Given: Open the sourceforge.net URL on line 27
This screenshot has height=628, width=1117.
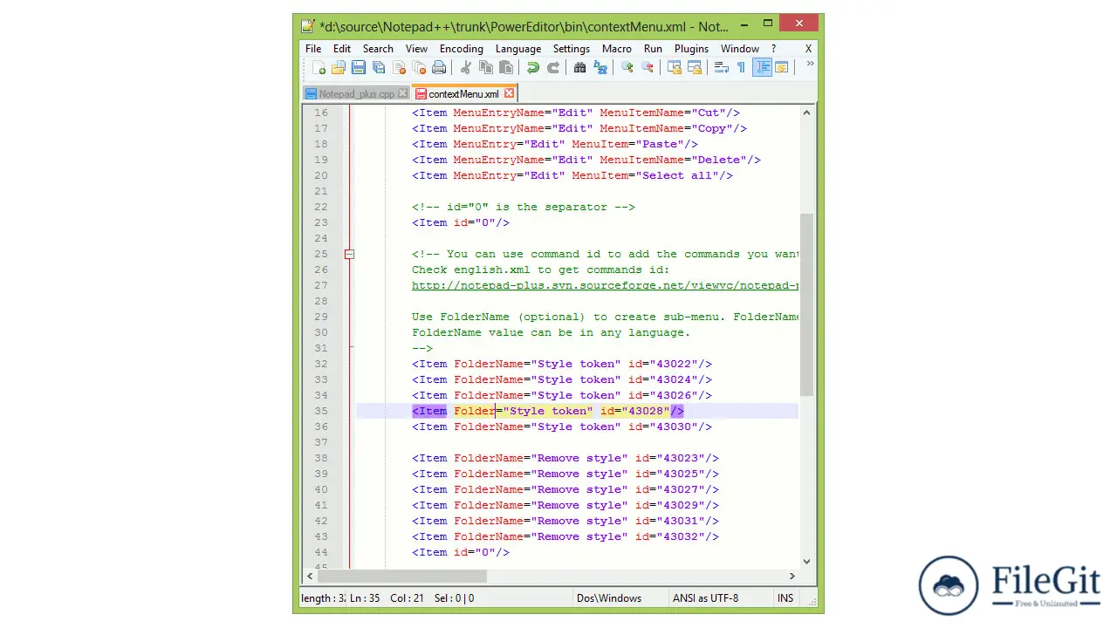Looking at the screenshot, I should click(x=605, y=285).
